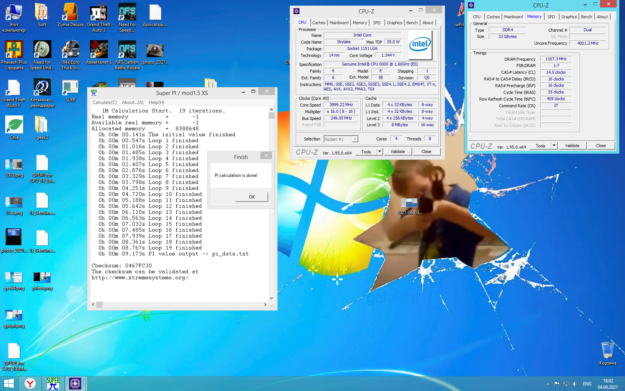The height and width of the screenshot is (391, 625).
Task: Expand Tools dropdown arrow in CPU-Z Memory window
Action: [x=554, y=146]
